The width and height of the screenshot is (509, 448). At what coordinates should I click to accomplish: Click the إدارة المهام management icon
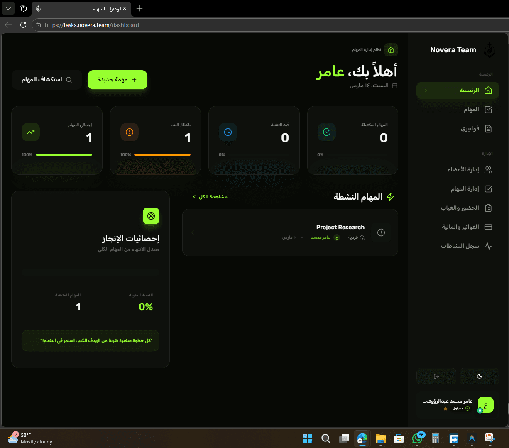488,189
